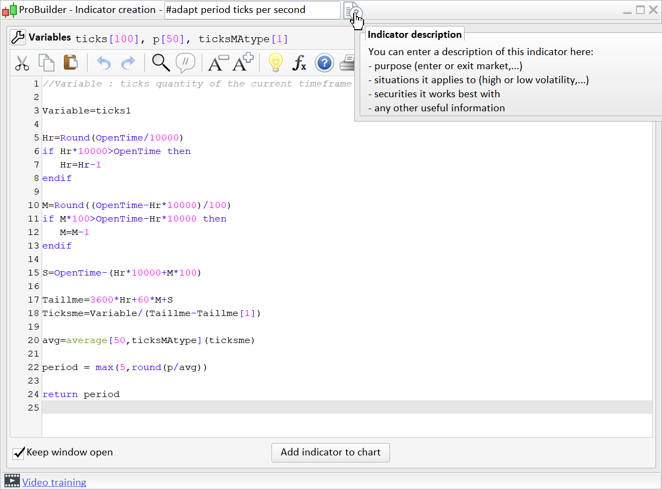Open the Variables wrench settings
662x490 pixels.
coord(18,37)
